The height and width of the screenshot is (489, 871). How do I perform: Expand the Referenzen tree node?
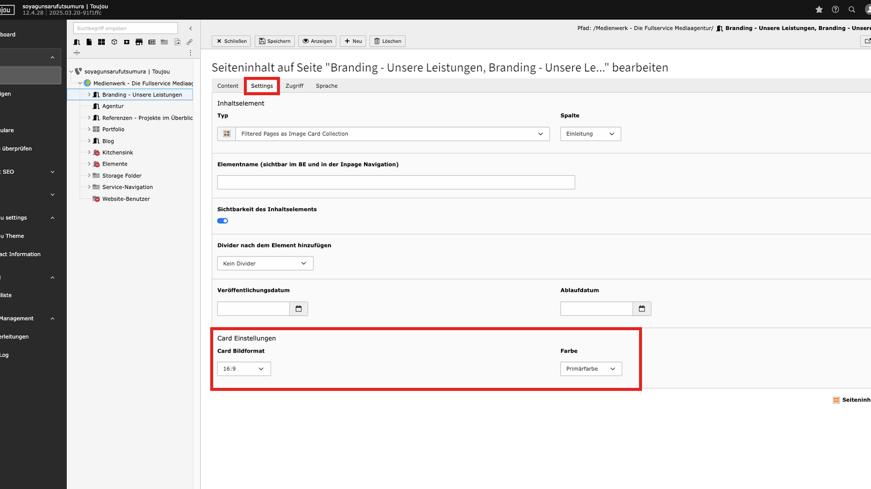click(x=89, y=118)
